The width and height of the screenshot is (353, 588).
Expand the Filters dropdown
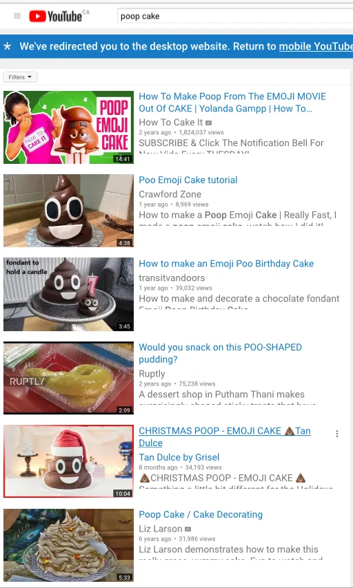pyautogui.click(x=20, y=77)
